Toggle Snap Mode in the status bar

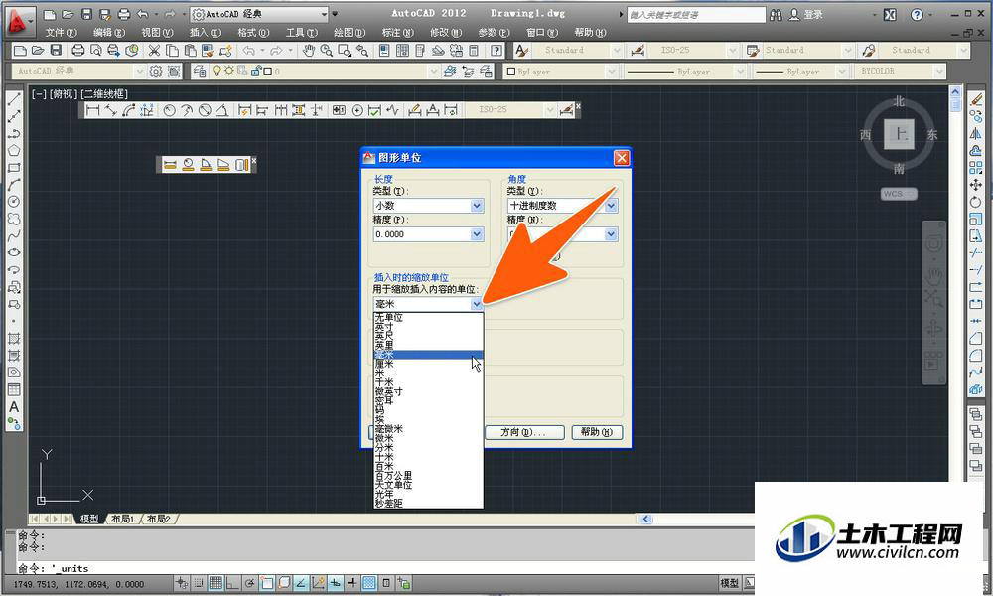199,583
